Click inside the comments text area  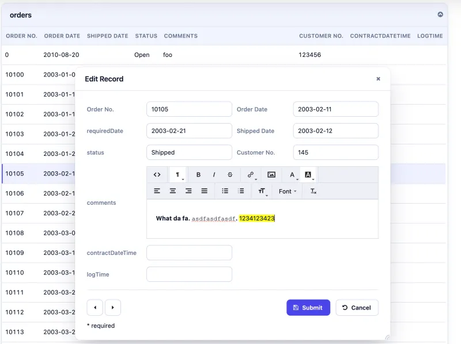263,219
